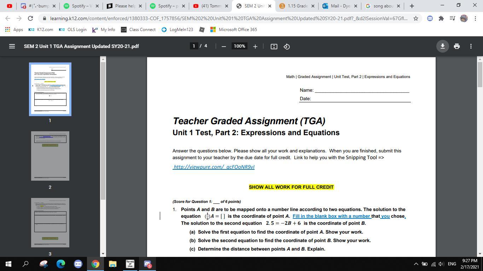The height and width of the screenshot is (271, 483).
Task: Open LogMeIn123 bookmark
Action: [x=177, y=30]
